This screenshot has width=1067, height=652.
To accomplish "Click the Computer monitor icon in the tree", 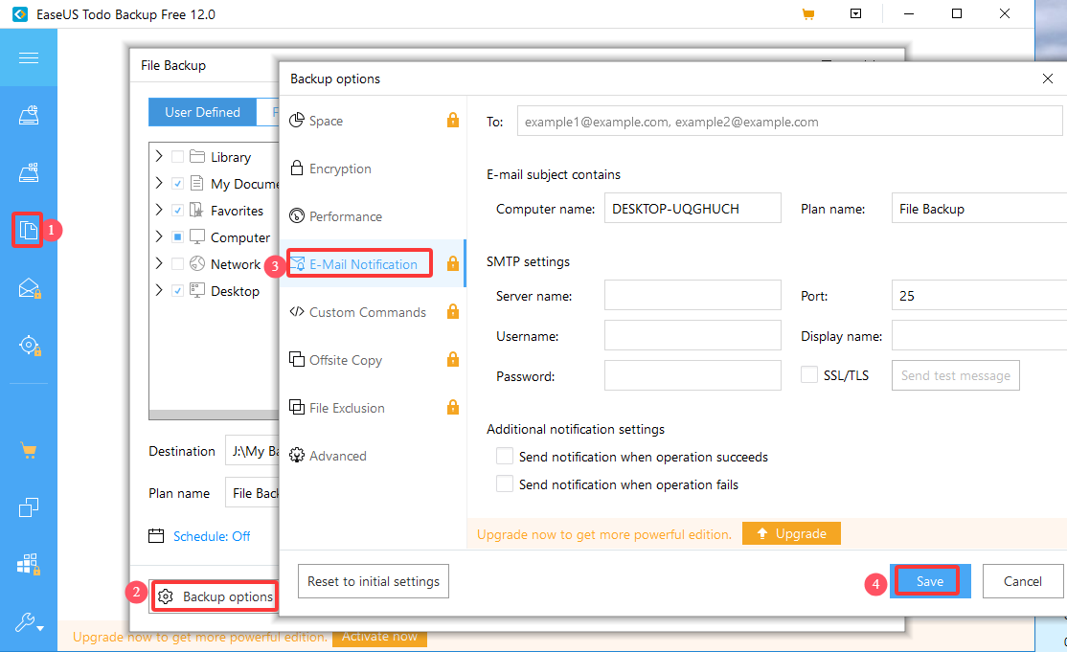I will point(197,236).
